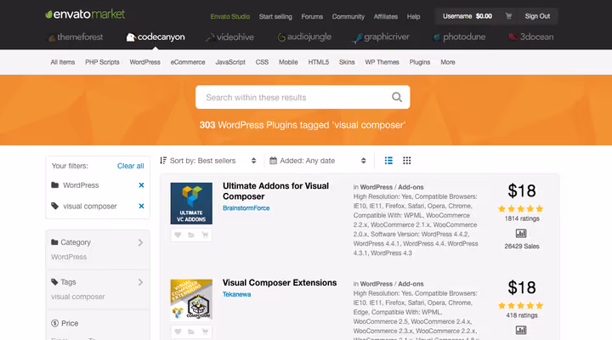Open WordPress category in nav bar
Screen dimensions: 612x340
pos(144,62)
